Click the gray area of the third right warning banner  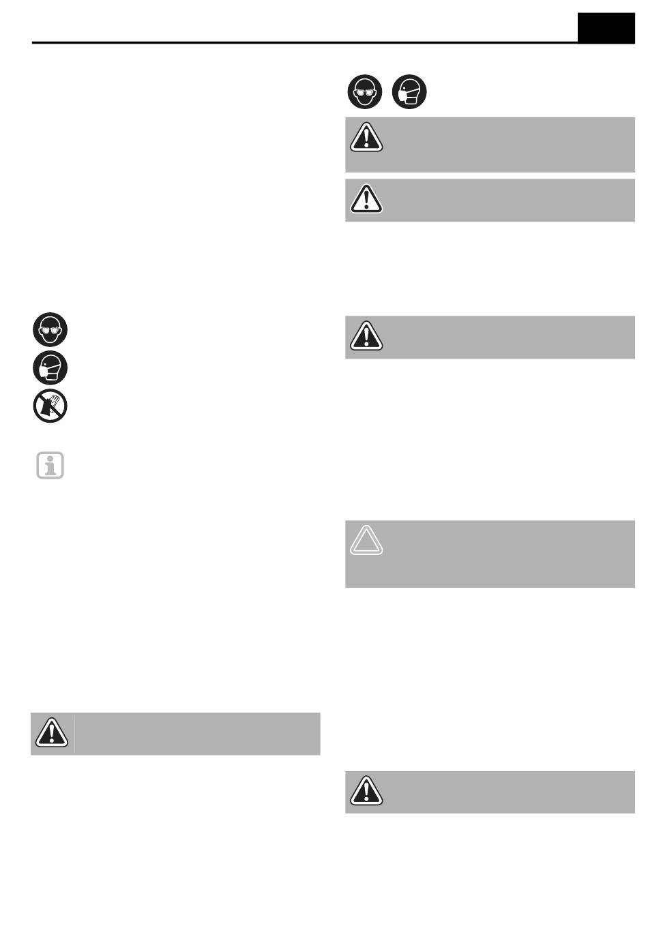tap(508, 337)
